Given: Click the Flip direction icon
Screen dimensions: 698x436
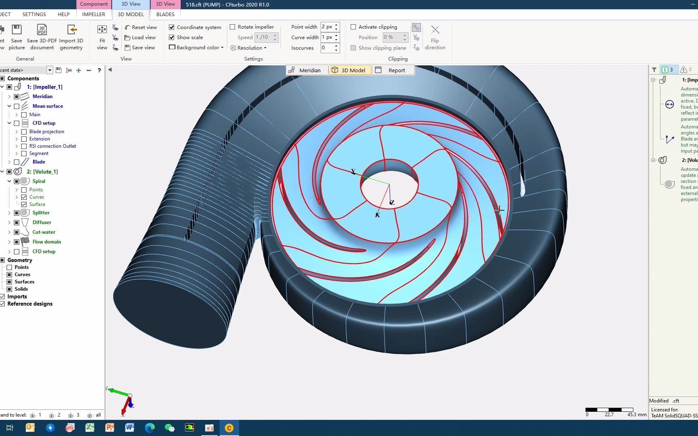Looking at the screenshot, I should pos(435,30).
